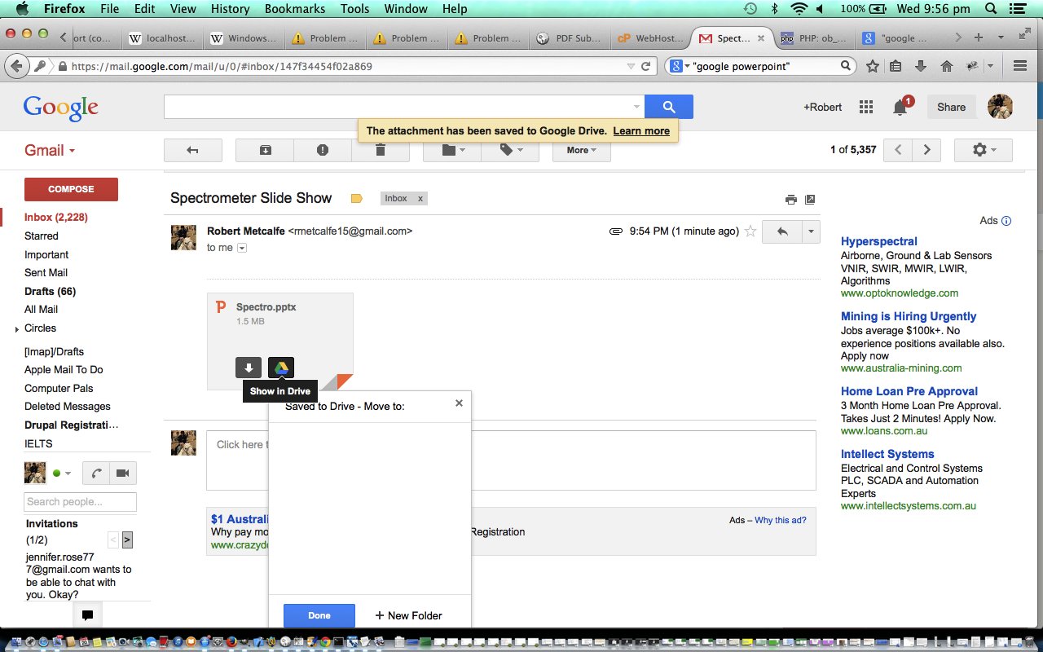
Task: Open the Settings gear menu
Action: pos(984,150)
